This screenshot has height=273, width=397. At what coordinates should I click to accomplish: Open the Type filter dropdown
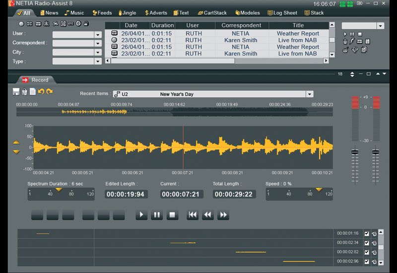pos(98,61)
